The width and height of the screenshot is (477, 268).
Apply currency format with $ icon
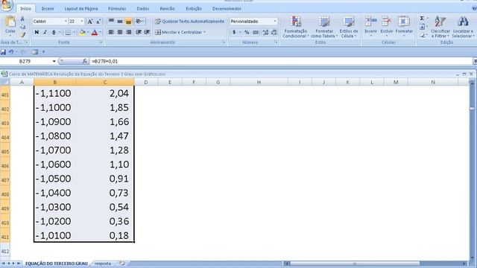pyautogui.click(x=234, y=32)
